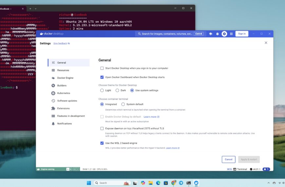Screen dimensions: 285x187
Task: Click the Windows taskbar Search box
Action: pos(112,183)
